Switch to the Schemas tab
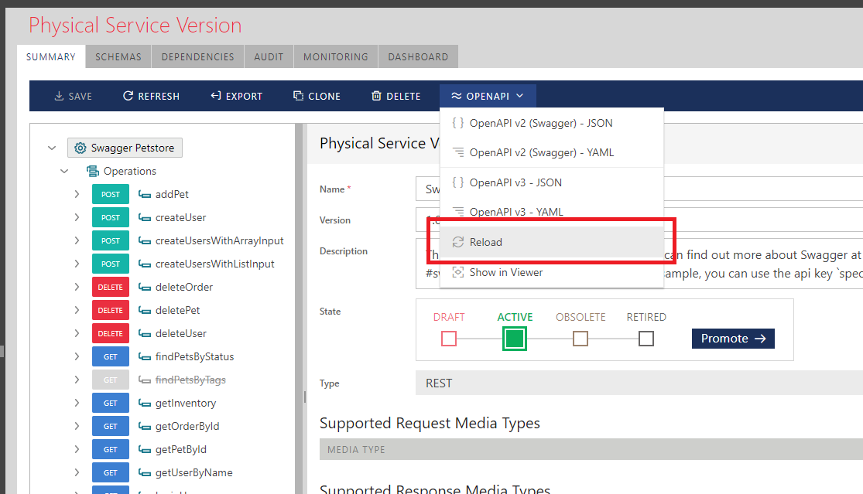Viewport: 863px width, 494px height. pos(118,56)
